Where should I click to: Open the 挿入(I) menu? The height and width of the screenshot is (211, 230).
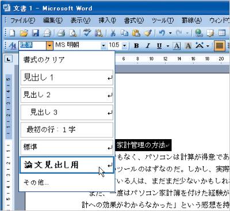click(107, 20)
